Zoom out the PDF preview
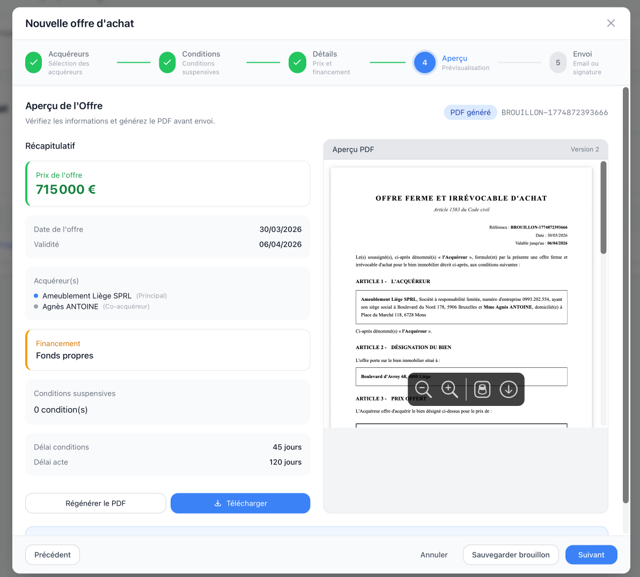 click(x=423, y=389)
